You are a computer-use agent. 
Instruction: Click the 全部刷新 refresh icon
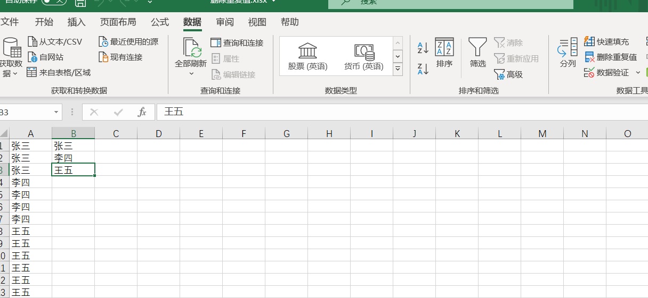(x=192, y=47)
